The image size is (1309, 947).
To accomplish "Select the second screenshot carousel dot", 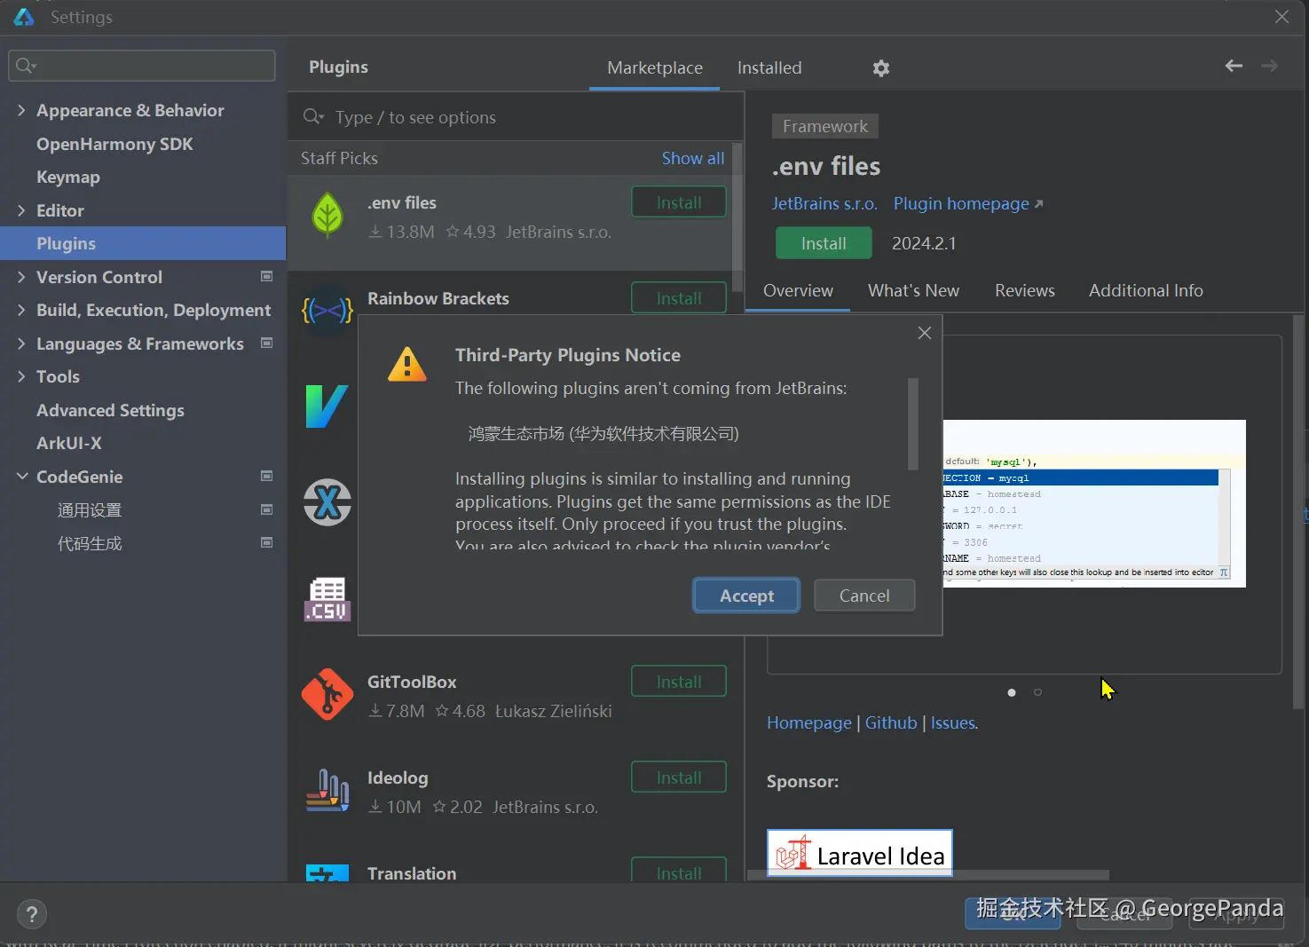I will (x=1037, y=692).
